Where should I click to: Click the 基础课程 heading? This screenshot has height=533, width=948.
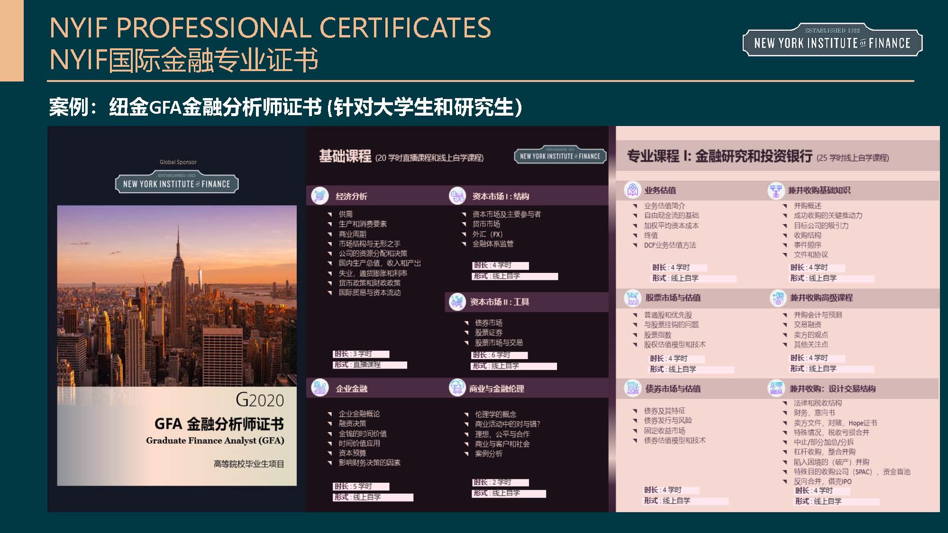click(x=345, y=156)
